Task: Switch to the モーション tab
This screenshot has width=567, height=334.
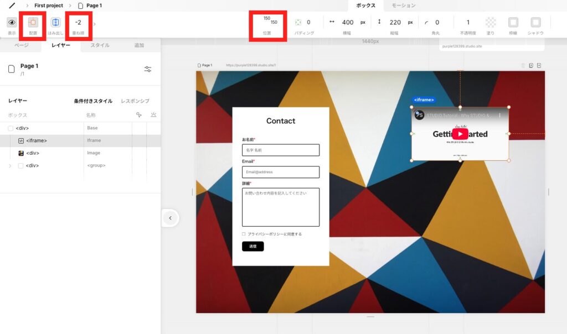Action: coord(404,6)
